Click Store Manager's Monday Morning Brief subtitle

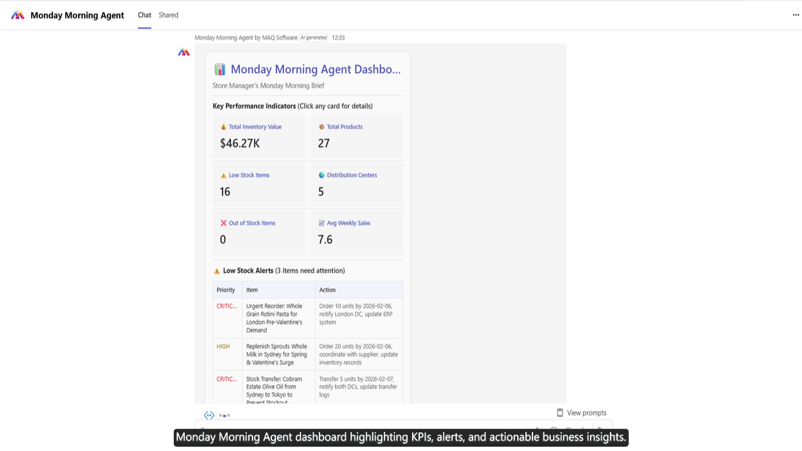click(268, 86)
